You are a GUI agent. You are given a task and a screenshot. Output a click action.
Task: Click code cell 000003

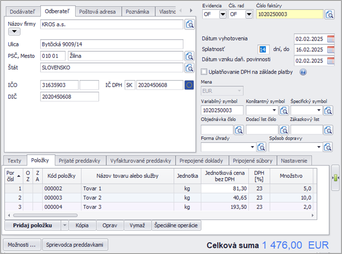coord(62,198)
